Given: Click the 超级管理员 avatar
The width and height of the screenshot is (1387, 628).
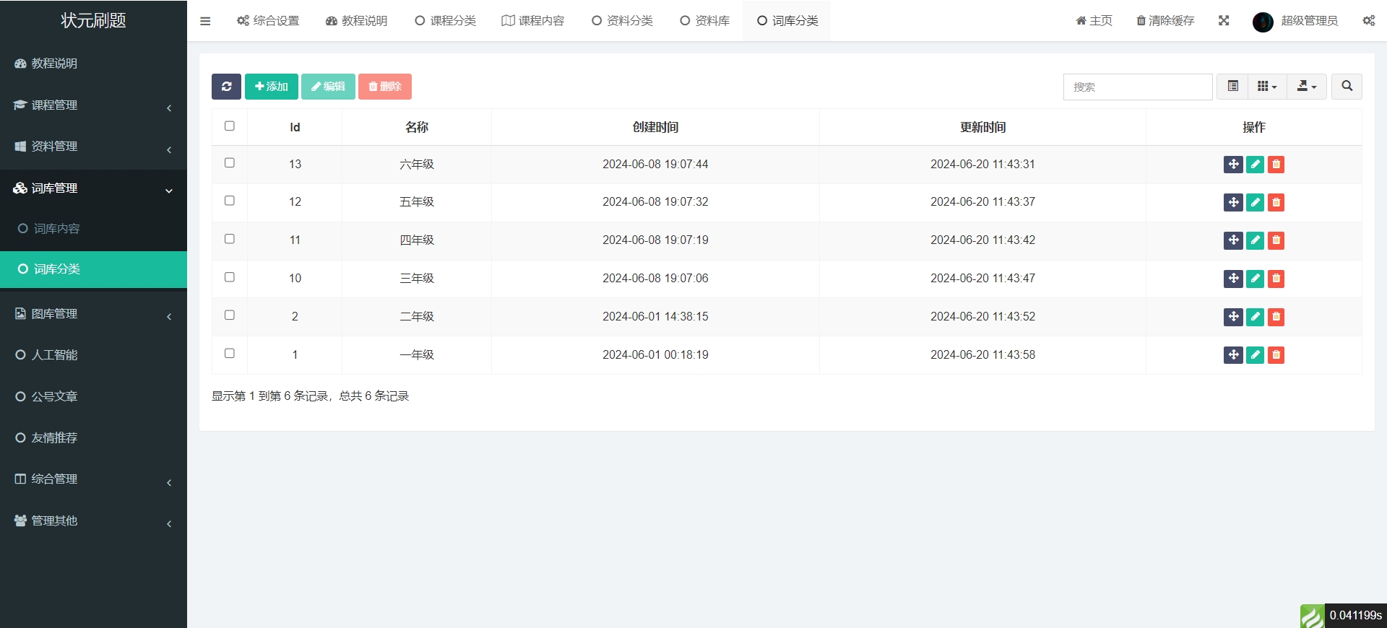Looking at the screenshot, I should point(1263,22).
